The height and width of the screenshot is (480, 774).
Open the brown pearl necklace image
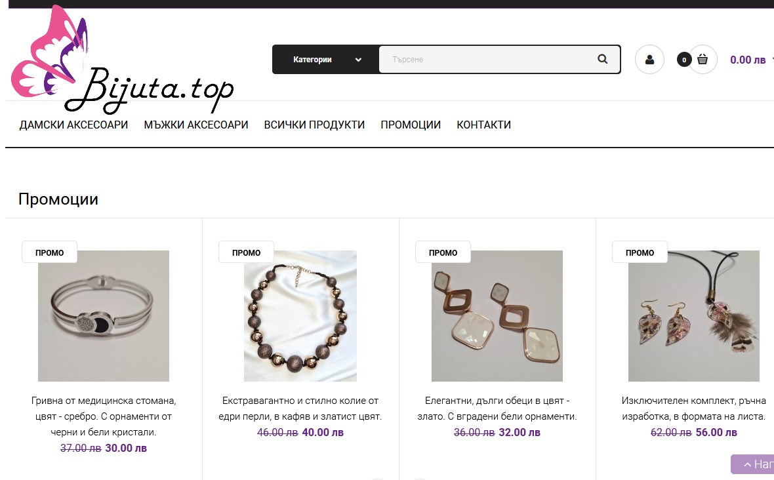pyautogui.click(x=300, y=315)
